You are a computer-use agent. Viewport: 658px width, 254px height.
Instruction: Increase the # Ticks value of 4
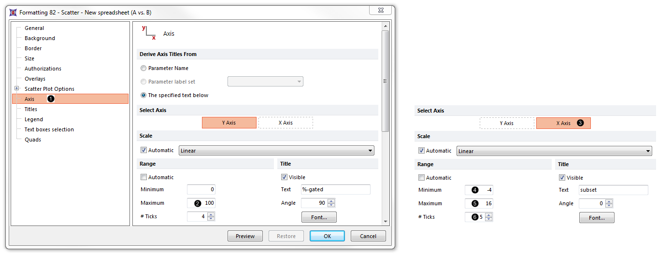pos(211,214)
